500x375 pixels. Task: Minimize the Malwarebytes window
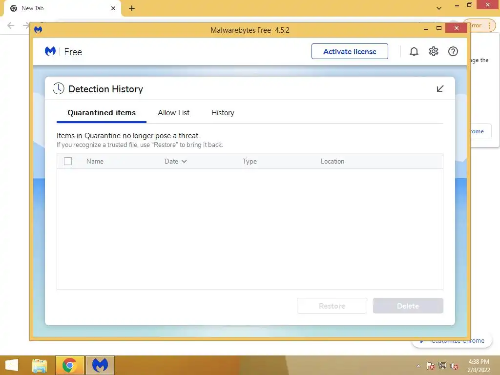[x=425, y=29]
